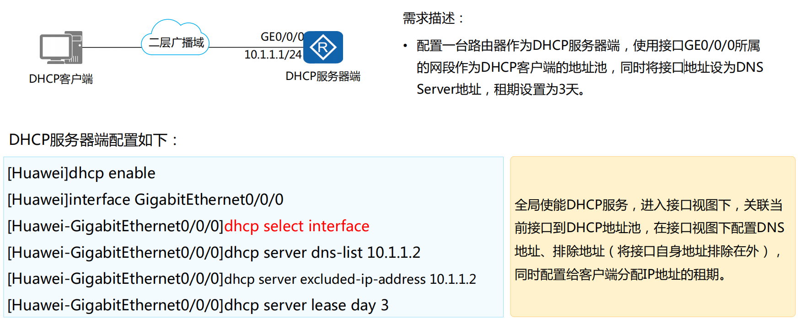Click the "dhcp server dns-list 10.1.1.2" command
The height and width of the screenshot is (324, 800).
point(322,252)
